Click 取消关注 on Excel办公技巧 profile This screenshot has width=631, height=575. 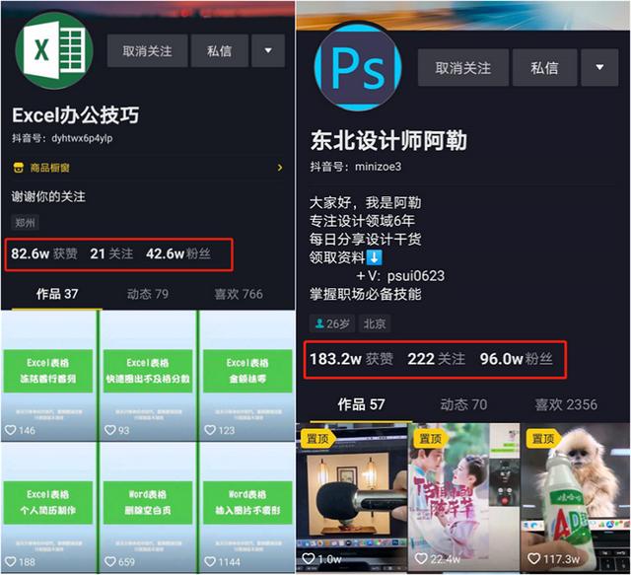[x=147, y=50]
